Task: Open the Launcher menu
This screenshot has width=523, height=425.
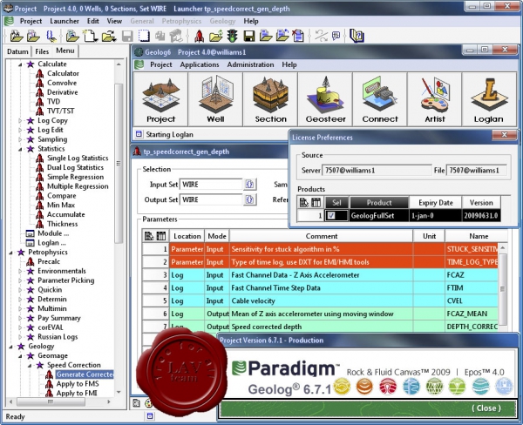Action: click(x=65, y=21)
